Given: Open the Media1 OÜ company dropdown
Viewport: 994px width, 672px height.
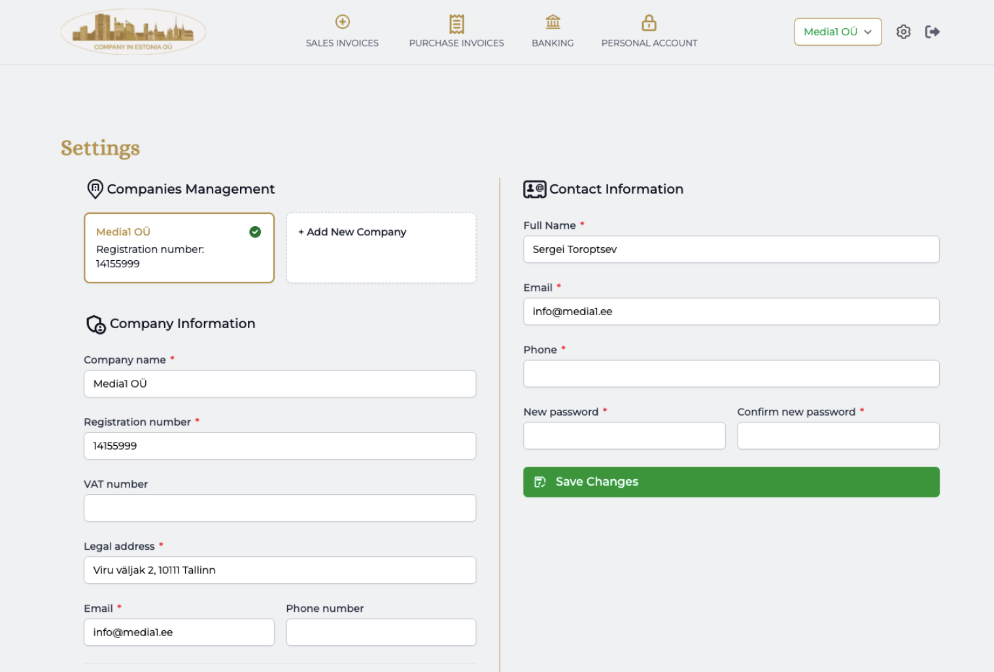Looking at the screenshot, I should (x=838, y=31).
